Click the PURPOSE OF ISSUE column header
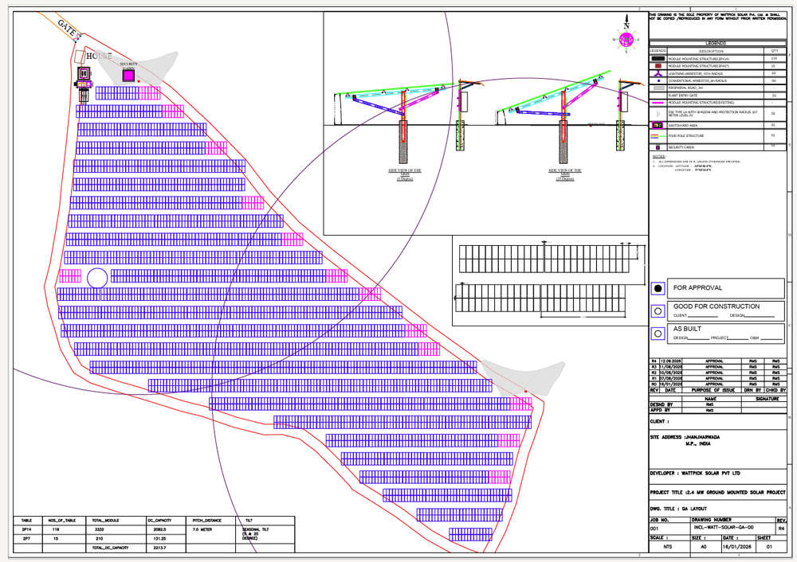Image resolution: width=797 pixels, height=562 pixels. 713,390
